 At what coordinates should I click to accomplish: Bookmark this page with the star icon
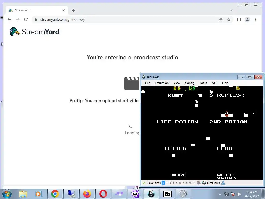[x=229, y=20]
